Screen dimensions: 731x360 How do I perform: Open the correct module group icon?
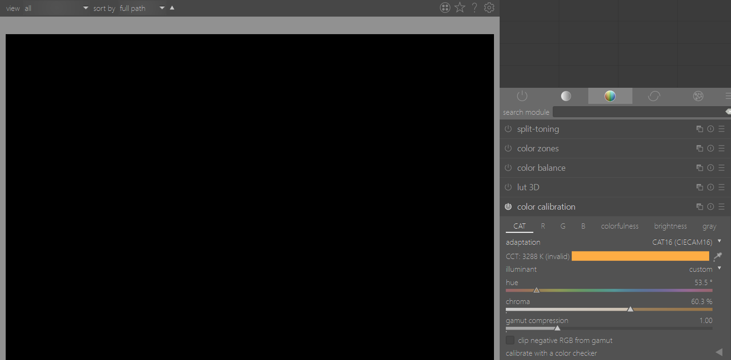654,95
